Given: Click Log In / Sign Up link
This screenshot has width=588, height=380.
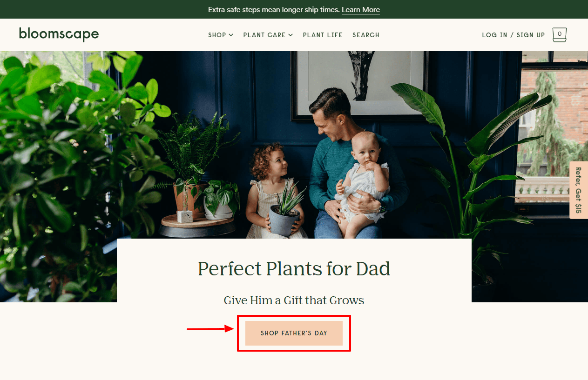Looking at the screenshot, I should point(514,35).
